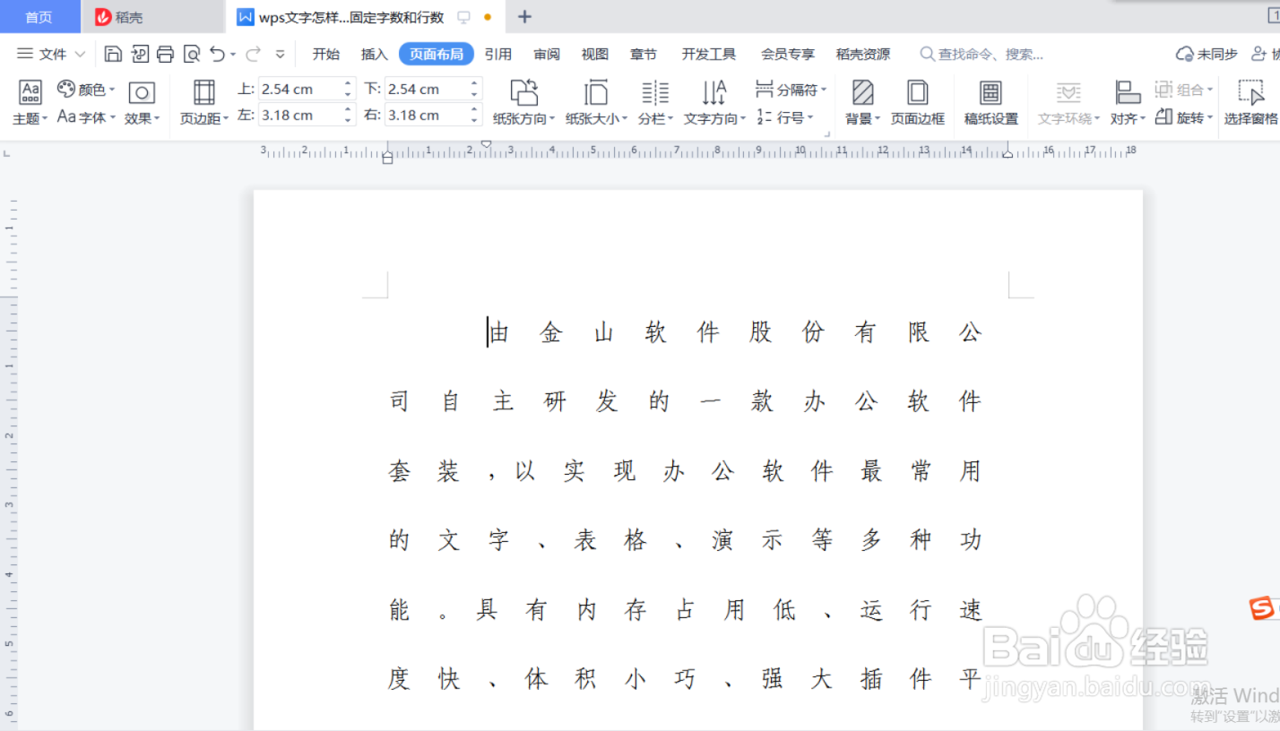Open the 开发工具 ribbon tab
Viewport: 1280px width, 731px height.
709,55
